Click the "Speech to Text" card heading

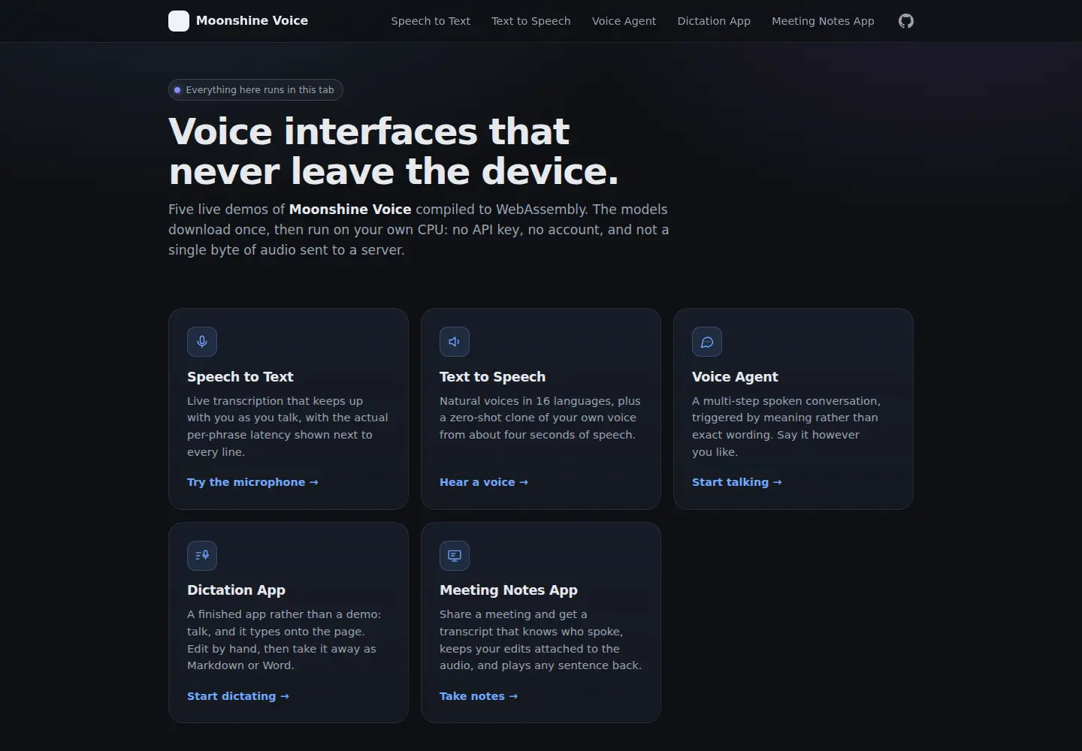tap(240, 377)
